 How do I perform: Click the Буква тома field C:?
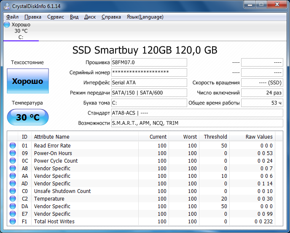[x=149, y=103]
